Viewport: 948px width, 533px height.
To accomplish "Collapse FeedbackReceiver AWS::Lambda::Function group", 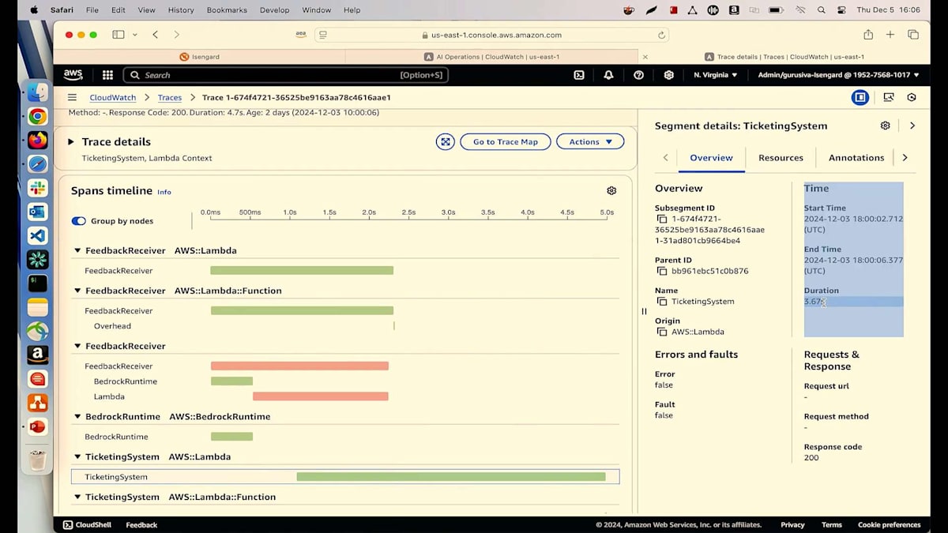I will pos(77,291).
